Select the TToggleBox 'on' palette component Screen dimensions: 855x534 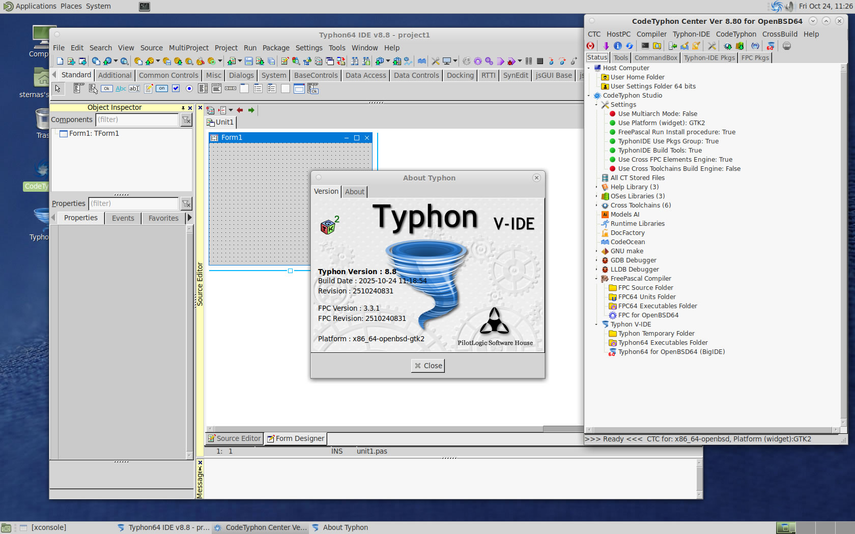coord(162,88)
